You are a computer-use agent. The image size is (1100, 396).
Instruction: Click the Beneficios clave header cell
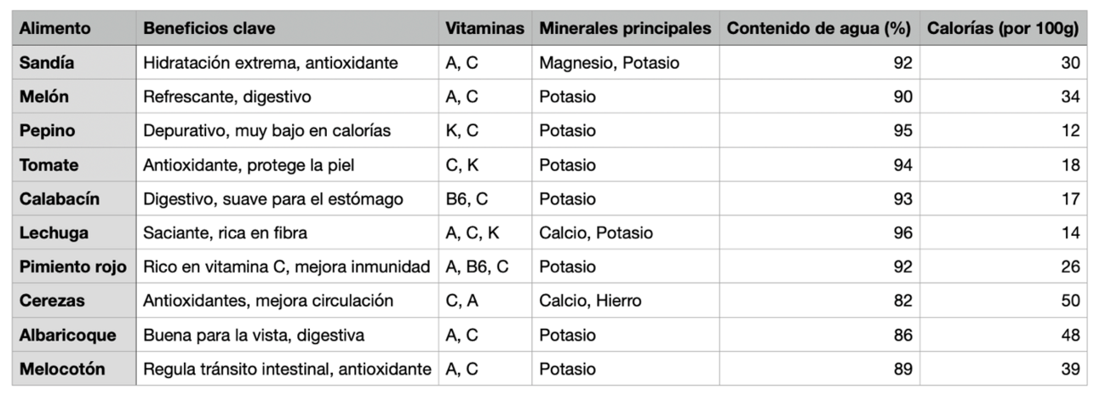(287, 28)
